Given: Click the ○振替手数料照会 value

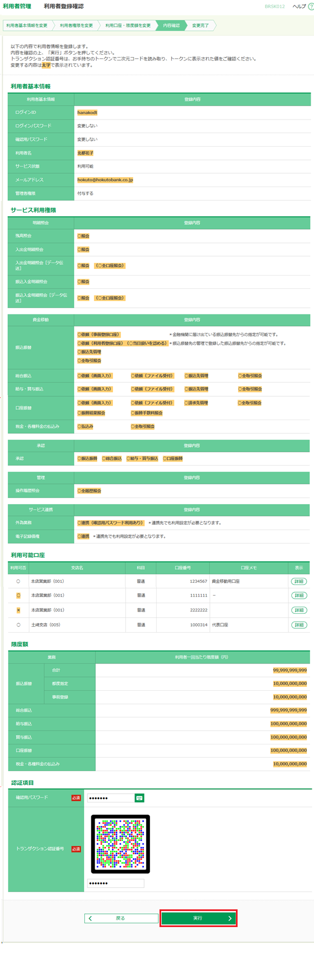Looking at the screenshot, I should [147, 413].
